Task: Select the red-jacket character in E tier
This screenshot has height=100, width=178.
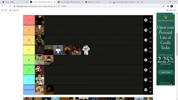Action: coord(39,70)
